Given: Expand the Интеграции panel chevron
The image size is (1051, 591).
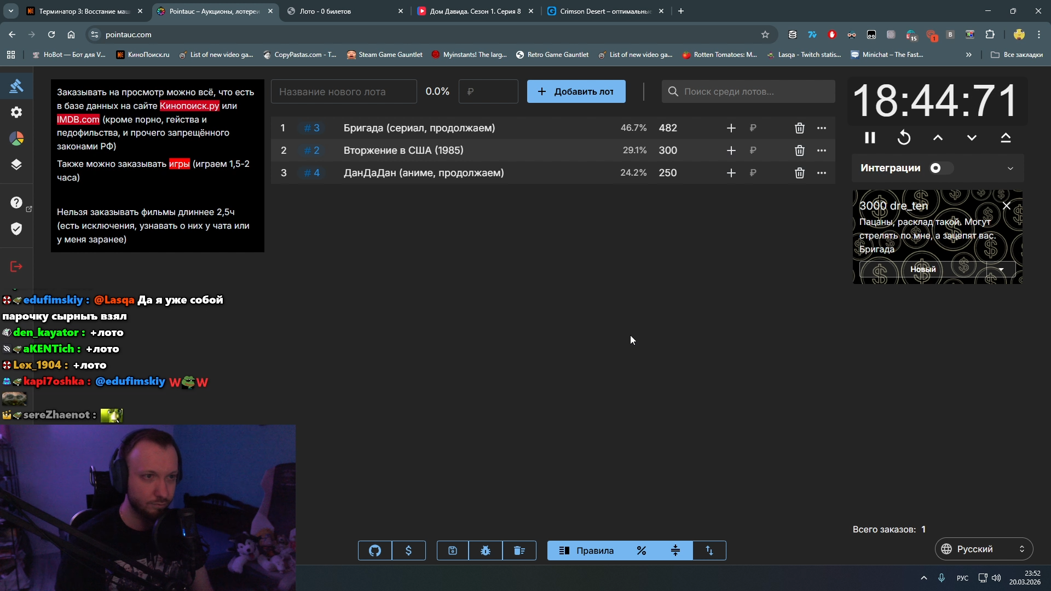Looking at the screenshot, I should [x=1010, y=168].
